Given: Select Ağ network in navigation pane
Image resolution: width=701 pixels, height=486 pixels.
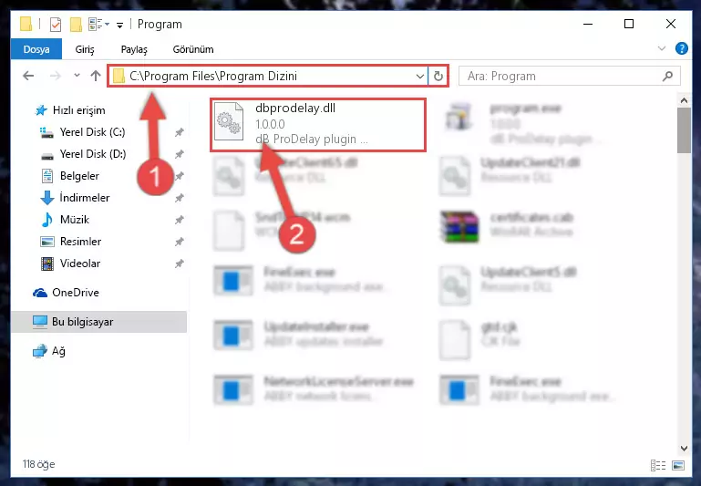Looking at the screenshot, I should coord(49,351).
